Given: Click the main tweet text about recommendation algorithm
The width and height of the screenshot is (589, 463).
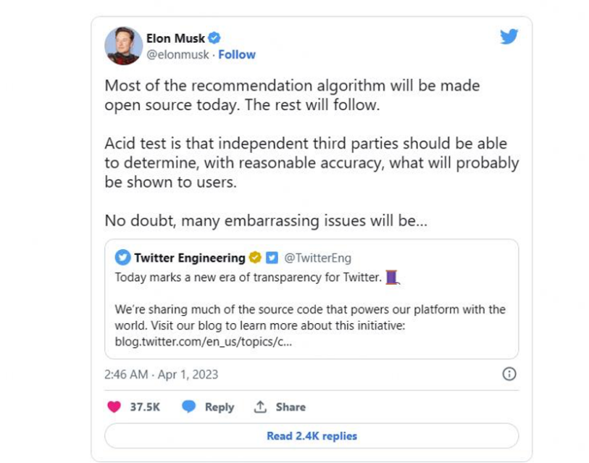Looking at the screenshot, I should (292, 94).
